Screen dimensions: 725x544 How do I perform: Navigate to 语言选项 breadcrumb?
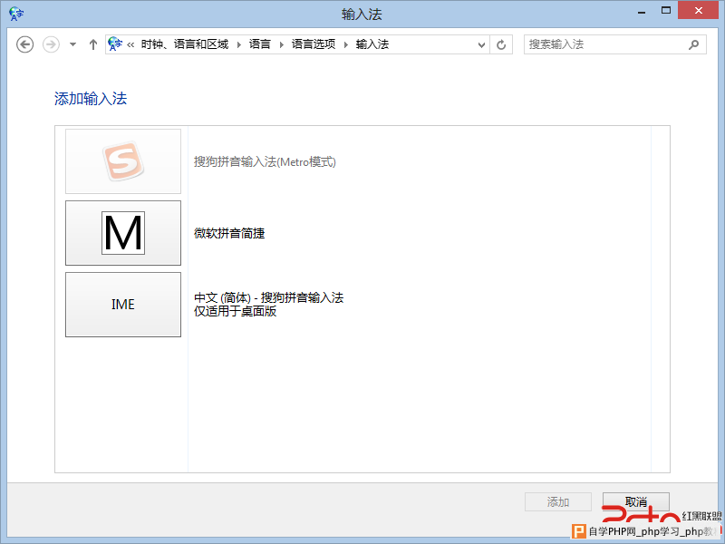coord(314,44)
